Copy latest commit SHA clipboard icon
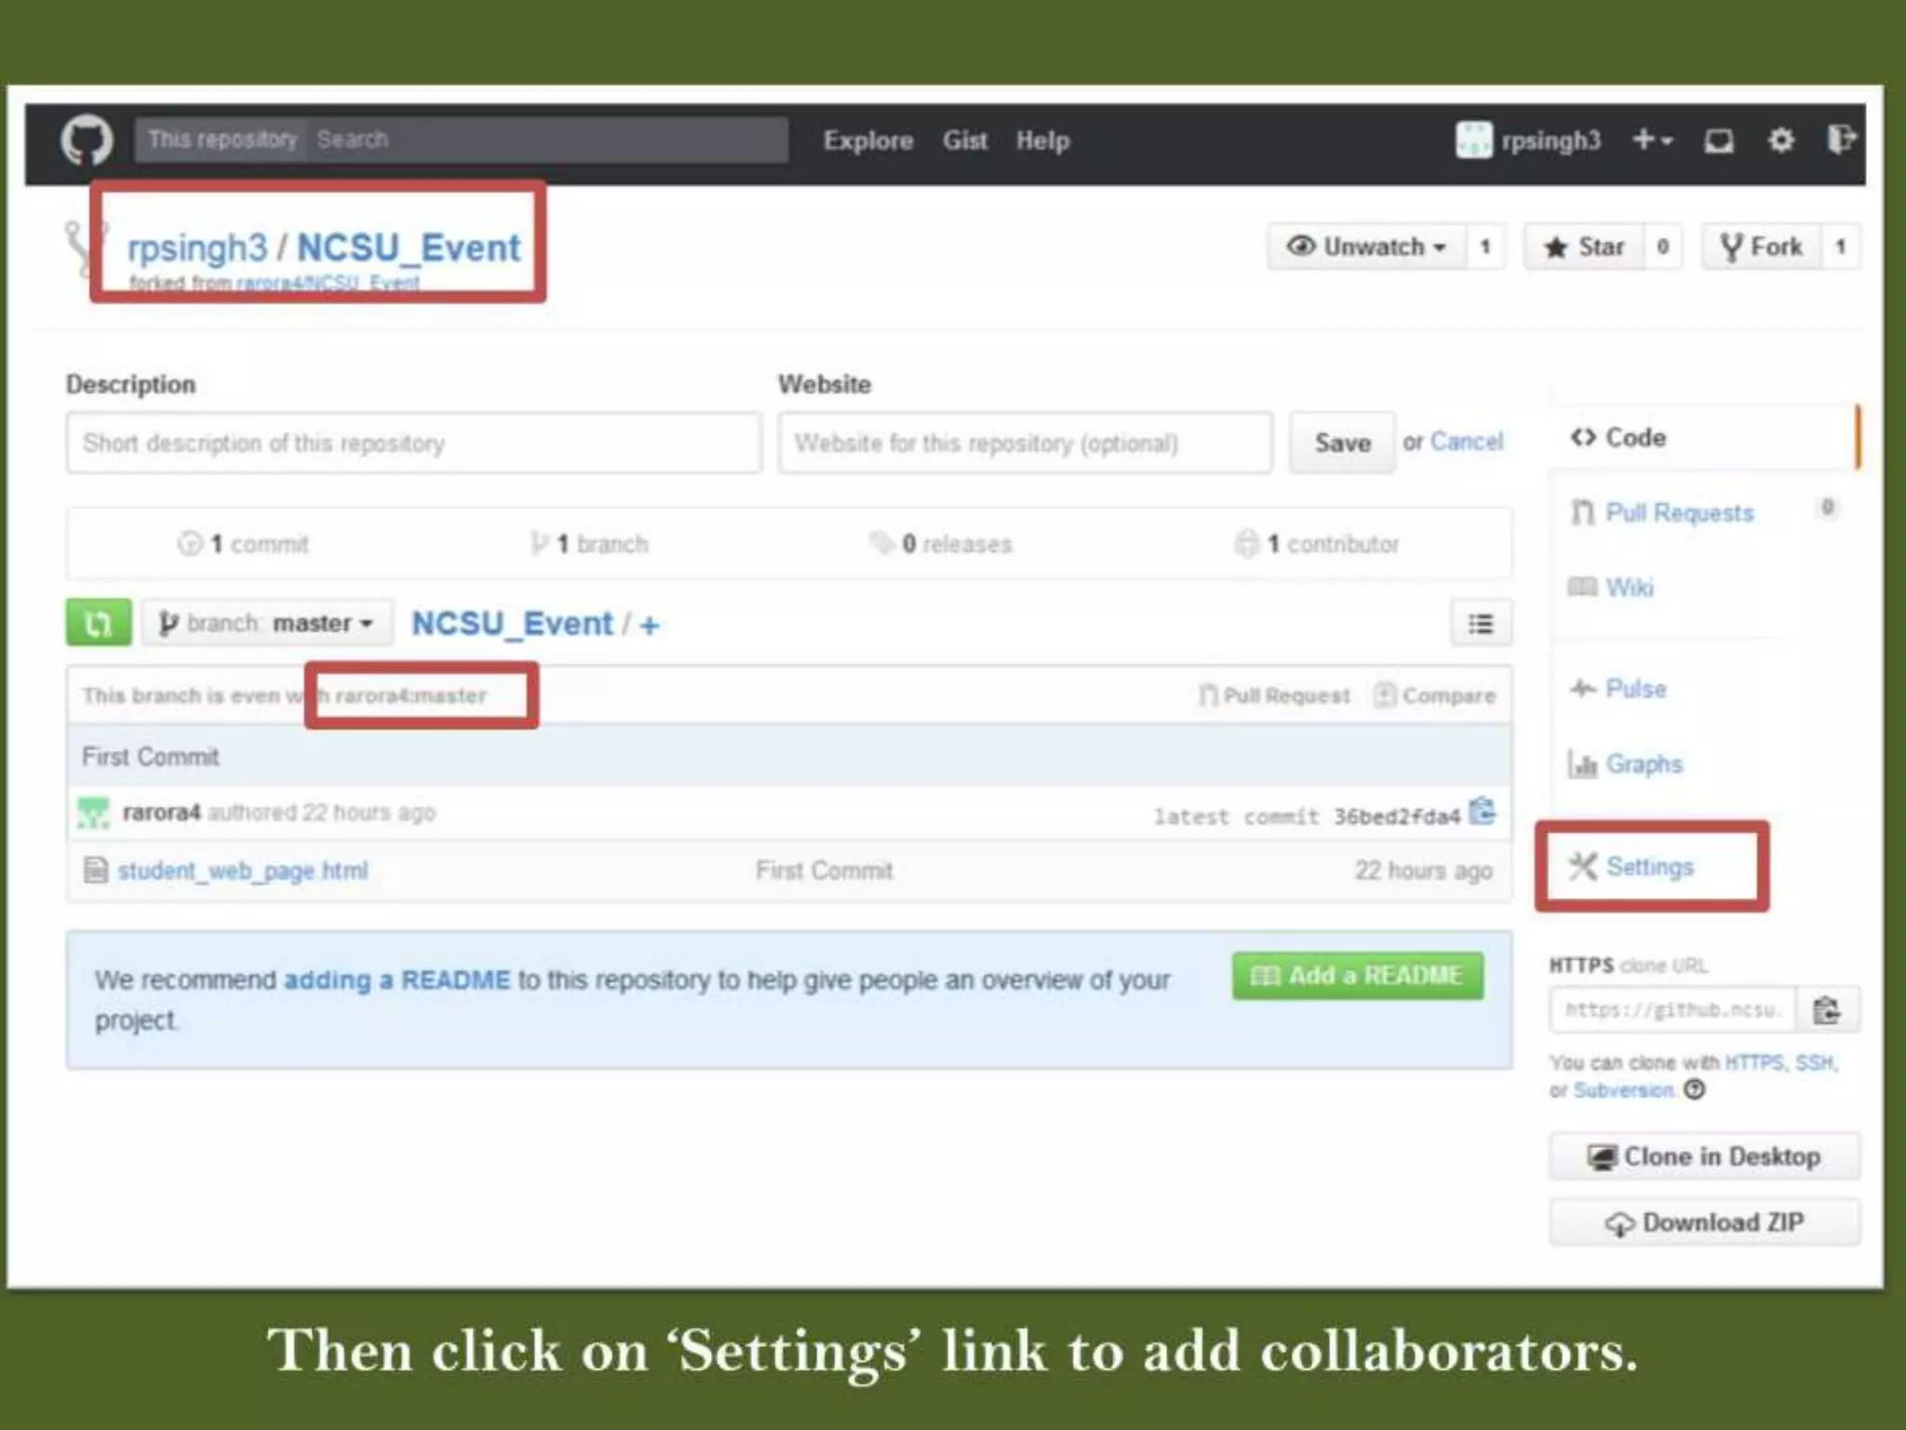The width and height of the screenshot is (1906, 1430). (x=1482, y=812)
